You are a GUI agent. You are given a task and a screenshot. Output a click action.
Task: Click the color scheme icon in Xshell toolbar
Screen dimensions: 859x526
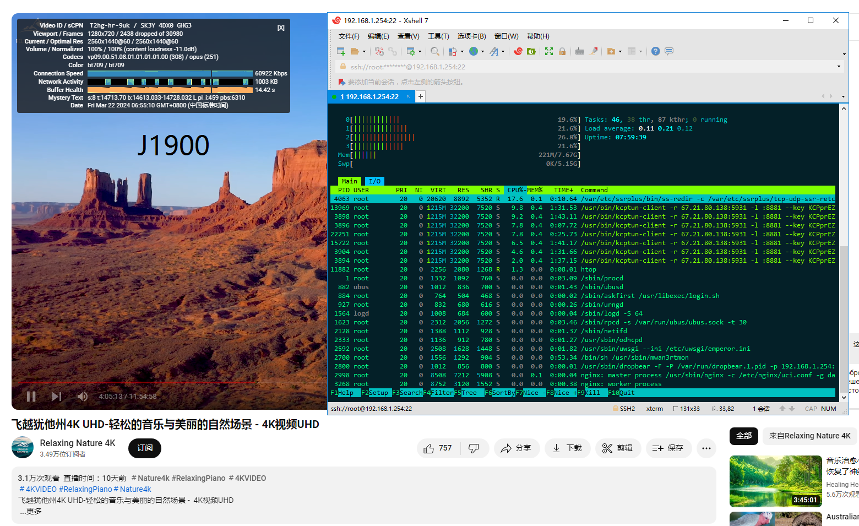453,51
